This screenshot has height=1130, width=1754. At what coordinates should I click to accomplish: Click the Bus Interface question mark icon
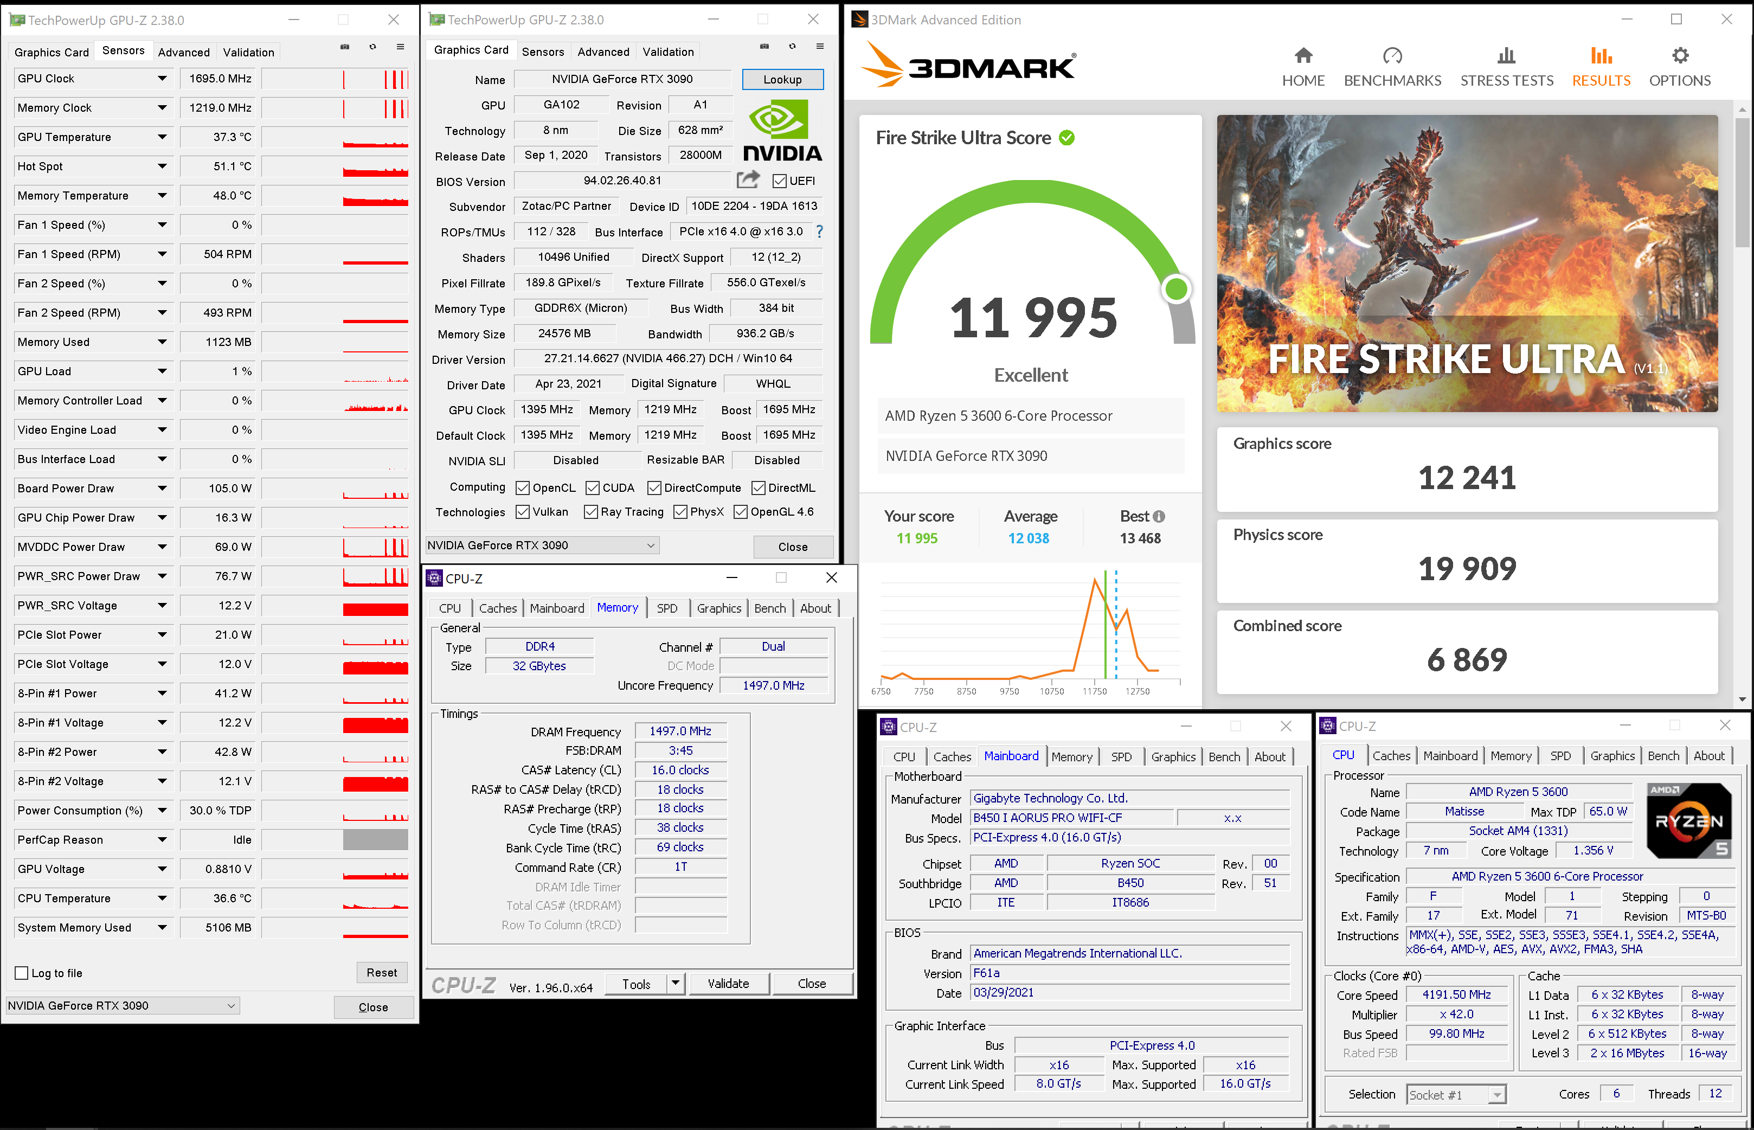point(819,232)
